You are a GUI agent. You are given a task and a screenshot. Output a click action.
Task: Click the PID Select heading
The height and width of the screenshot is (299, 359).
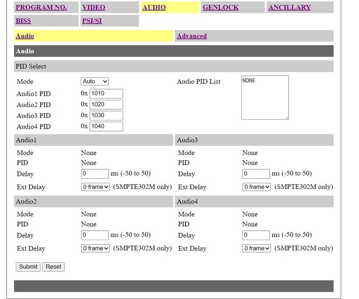(174, 66)
